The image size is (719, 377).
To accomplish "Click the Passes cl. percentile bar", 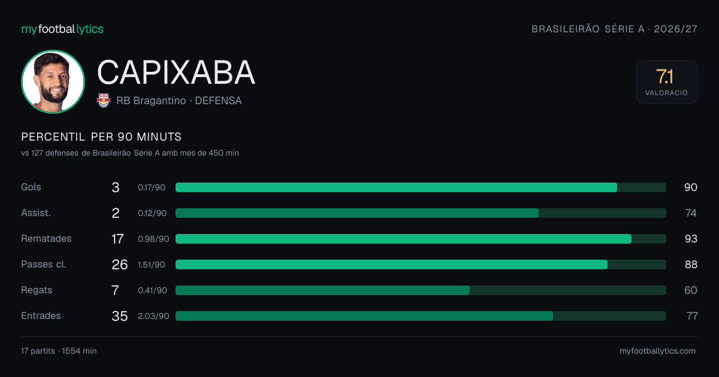I will coord(421,264).
